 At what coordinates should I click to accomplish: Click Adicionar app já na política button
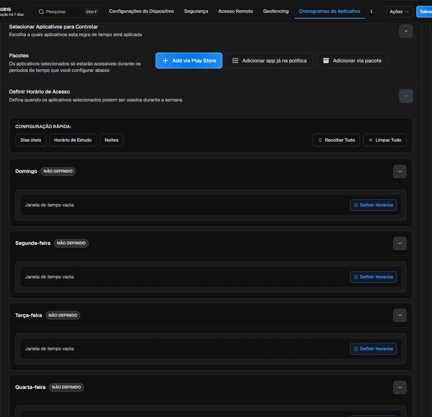pos(269,61)
